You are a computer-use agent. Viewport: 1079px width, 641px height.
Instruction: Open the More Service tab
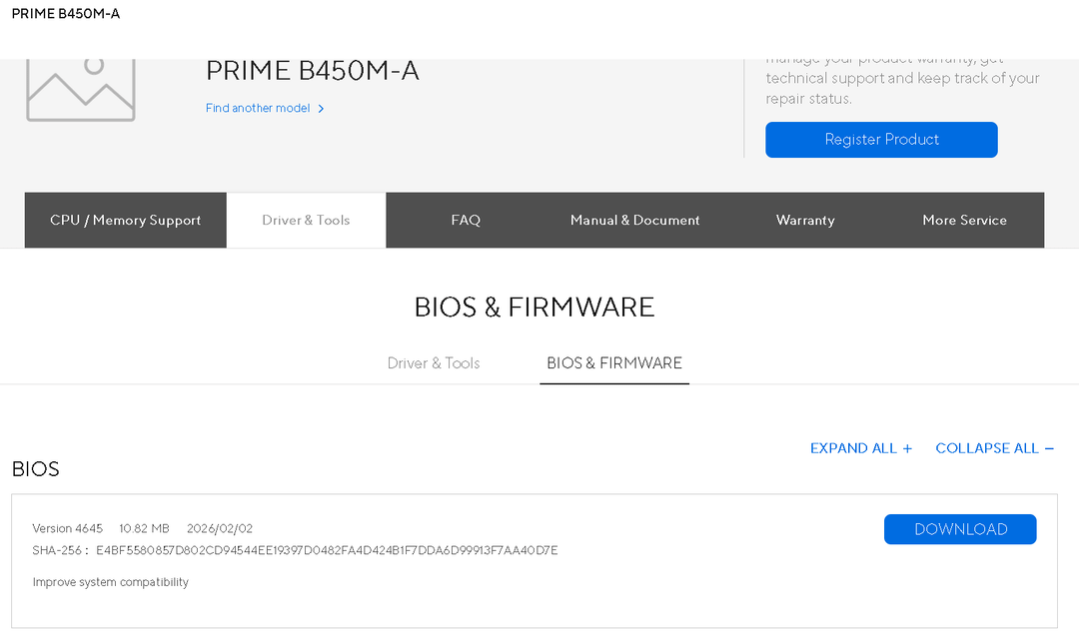point(964,220)
